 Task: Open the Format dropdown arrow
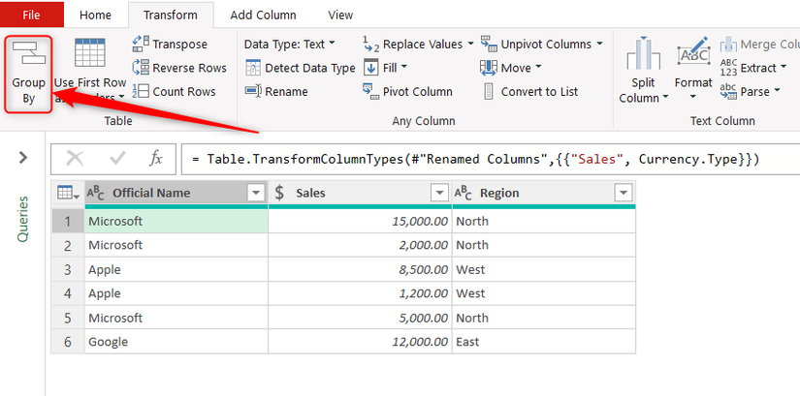pyautogui.click(x=693, y=97)
